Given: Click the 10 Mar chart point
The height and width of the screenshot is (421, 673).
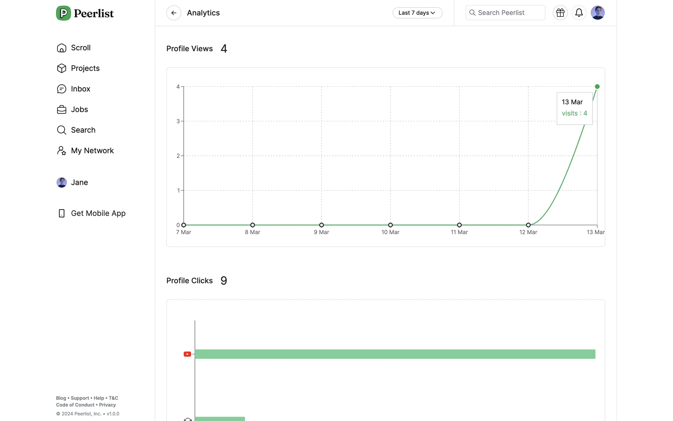Looking at the screenshot, I should (x=390, y=225).
